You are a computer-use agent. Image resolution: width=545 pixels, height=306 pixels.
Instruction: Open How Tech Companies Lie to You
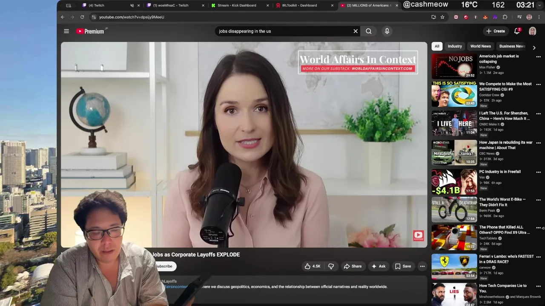pos(503,288)
